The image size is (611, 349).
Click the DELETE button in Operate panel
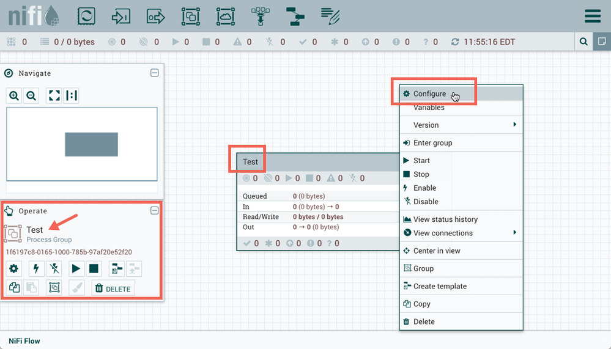pyautogui.click(x=113, y=288)
